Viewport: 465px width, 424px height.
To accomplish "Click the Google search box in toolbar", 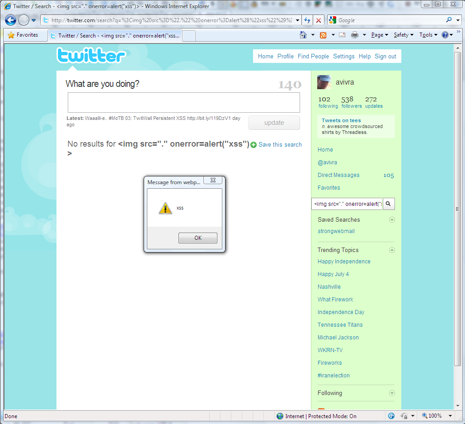I will point(390,20).
